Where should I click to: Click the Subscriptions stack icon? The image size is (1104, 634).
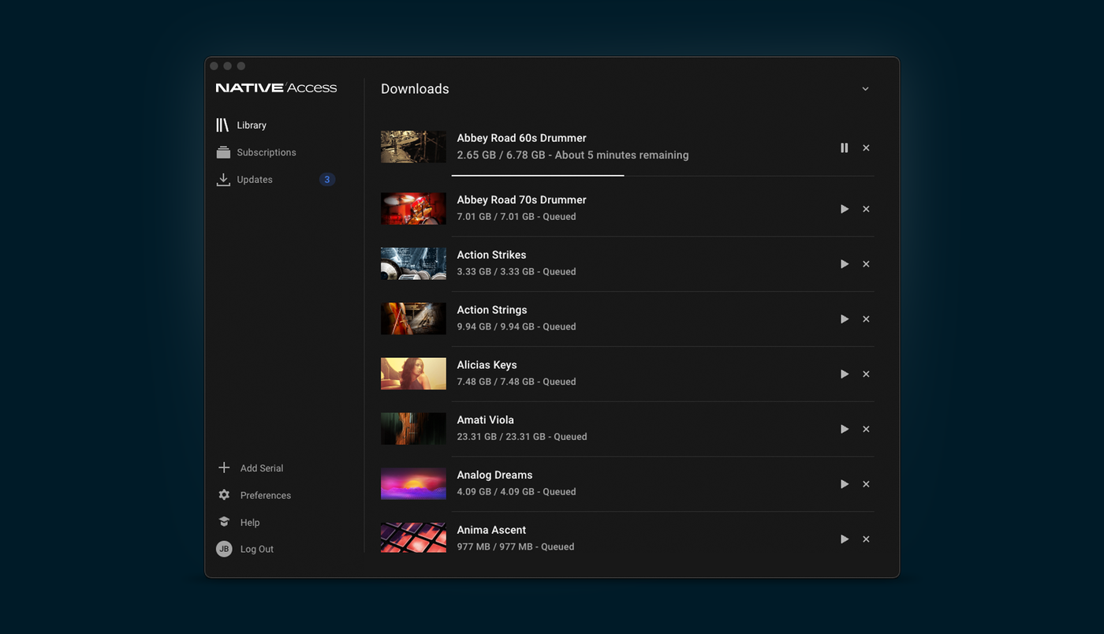223,152
